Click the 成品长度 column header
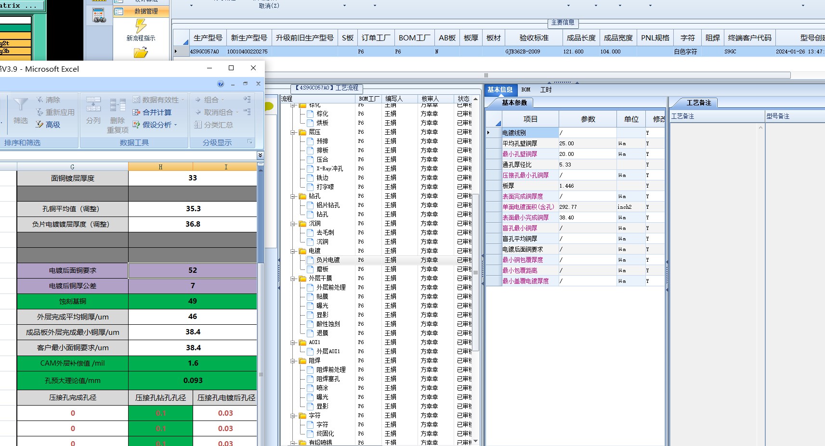This screenshot has height=446, width=825. (x=581, y=38)
